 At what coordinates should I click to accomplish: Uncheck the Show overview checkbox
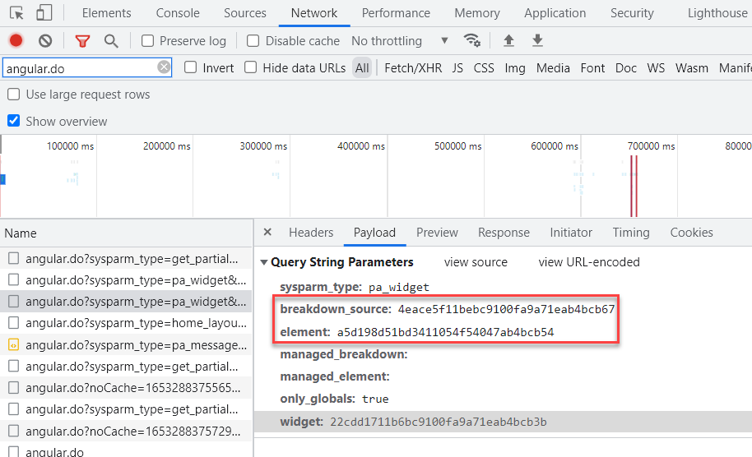click(x=14, y=122)
